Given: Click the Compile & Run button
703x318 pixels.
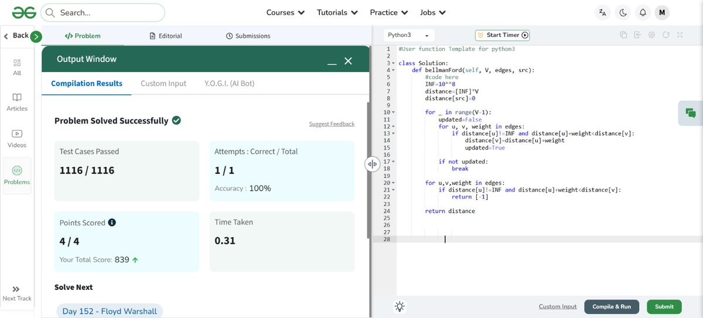Looking at the screenshot, I should (612, 306).
